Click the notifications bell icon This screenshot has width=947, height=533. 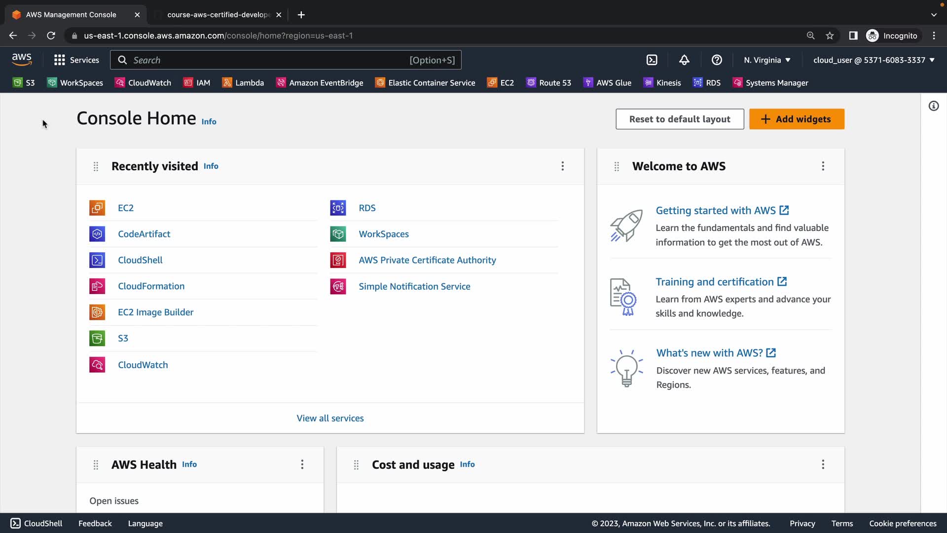tap(684, 60)
